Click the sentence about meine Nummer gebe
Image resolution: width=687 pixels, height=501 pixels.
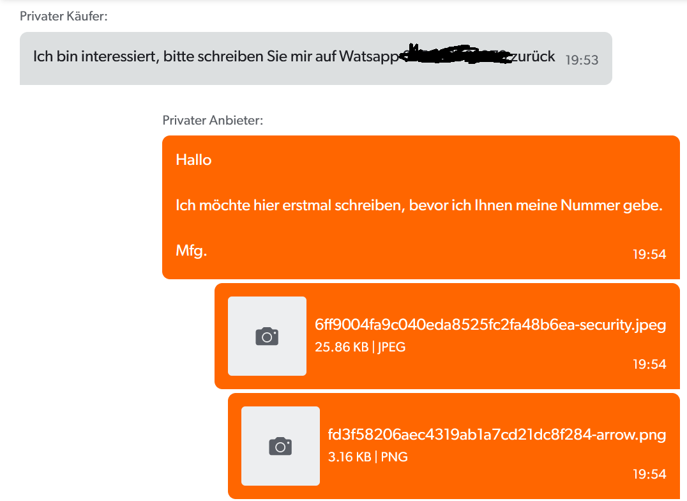(419, 205)
